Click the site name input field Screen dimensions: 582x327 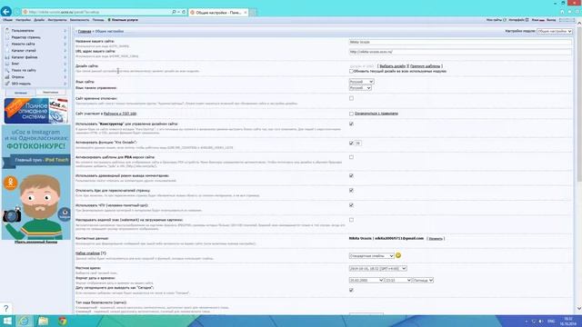click(x=460, y=42)
